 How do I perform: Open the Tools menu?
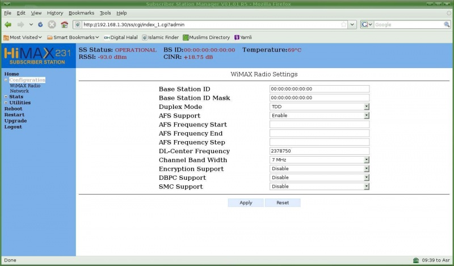(105, 12)
